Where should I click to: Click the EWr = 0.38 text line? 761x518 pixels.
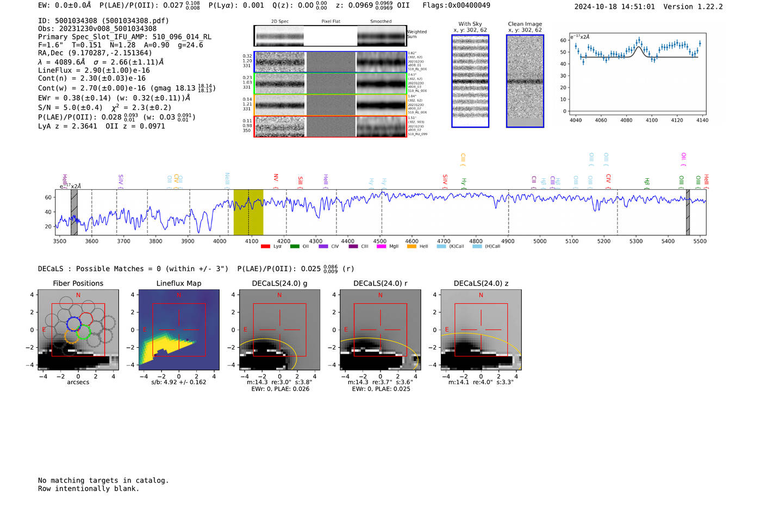coord(114,98)
